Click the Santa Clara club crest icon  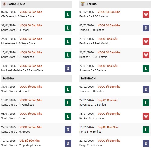pyautogui.click(x=4, y=4)
